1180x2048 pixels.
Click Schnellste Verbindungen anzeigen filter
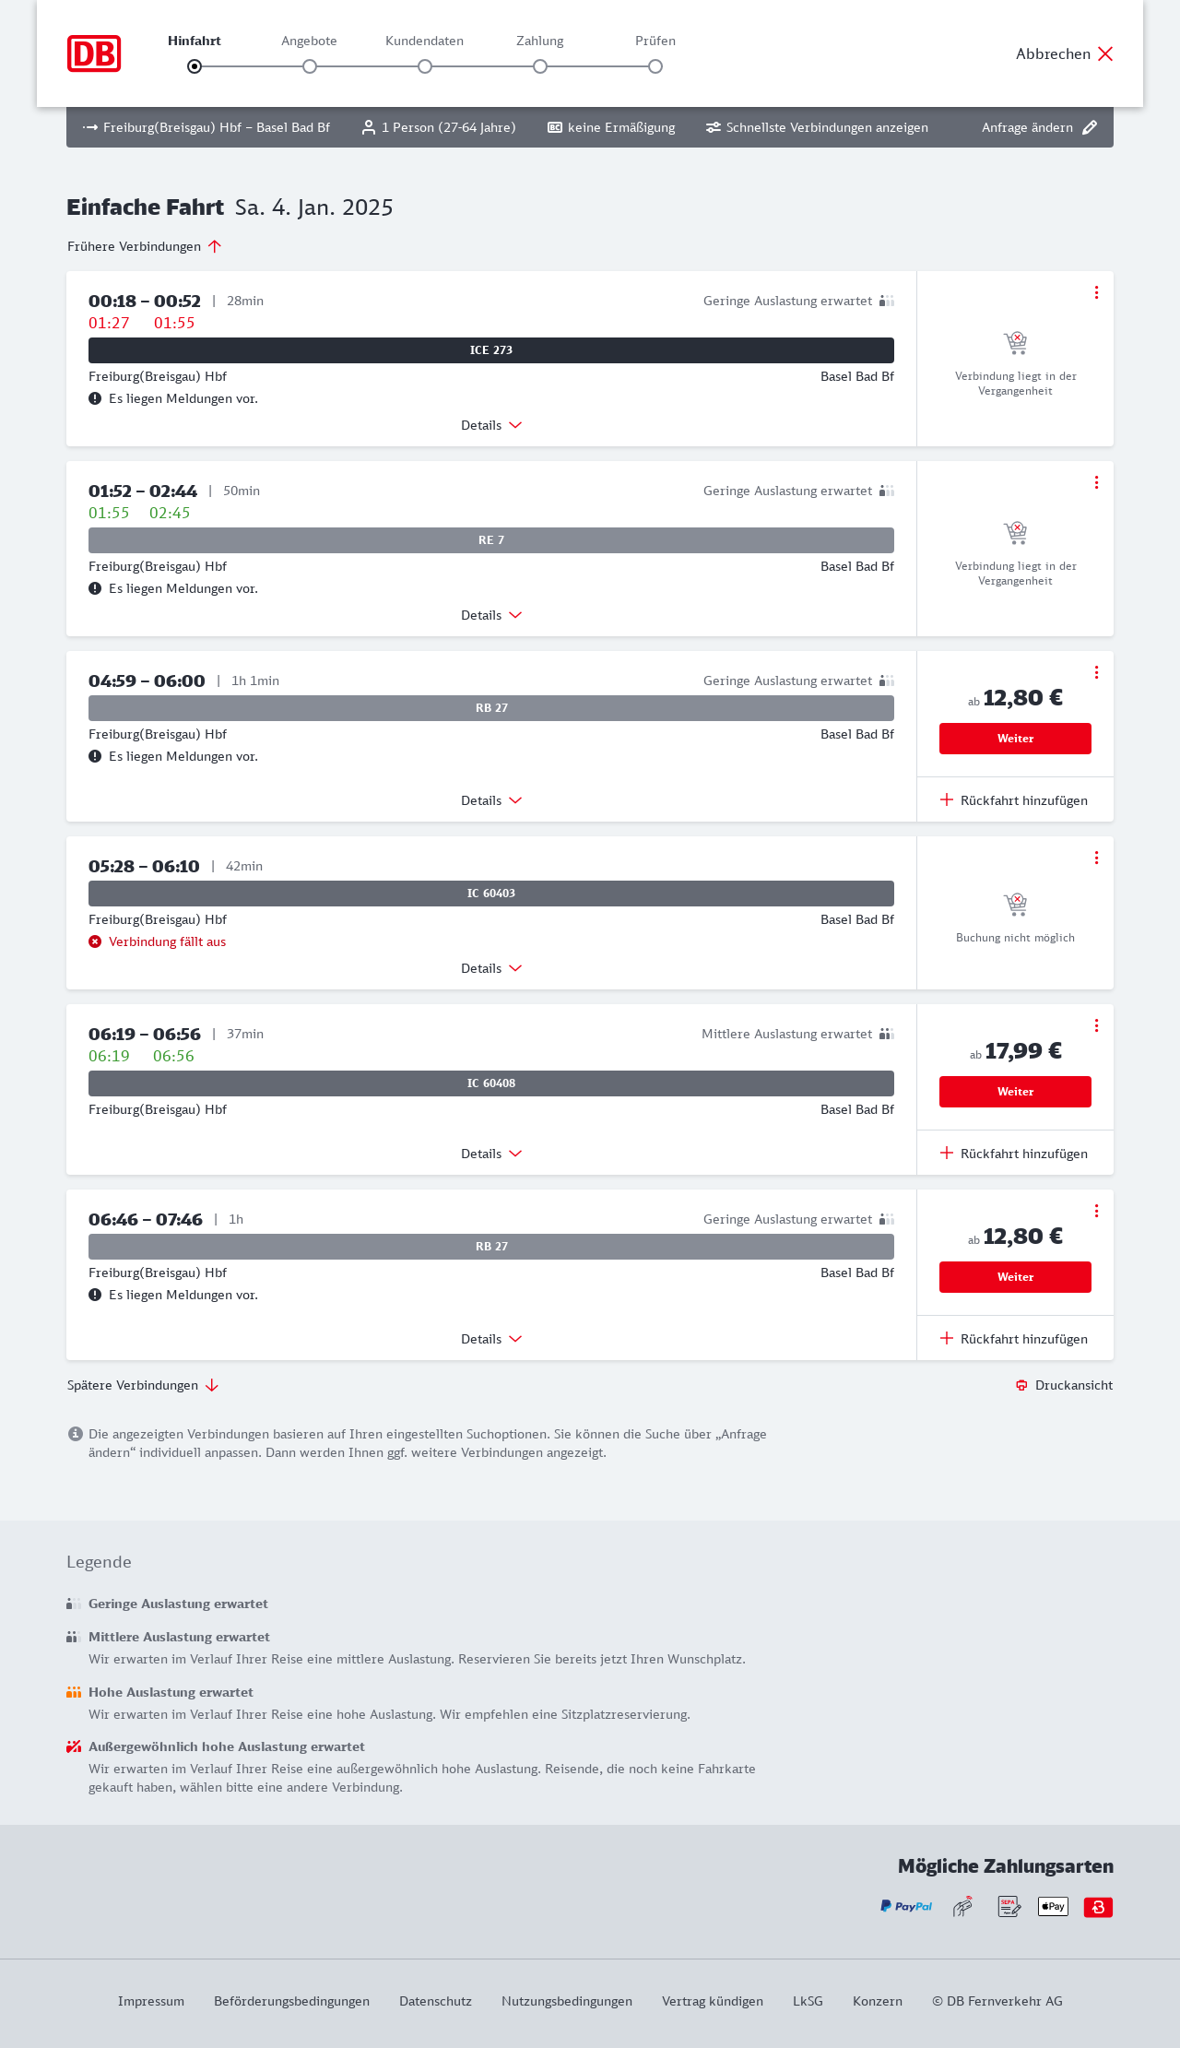point(817,127)
